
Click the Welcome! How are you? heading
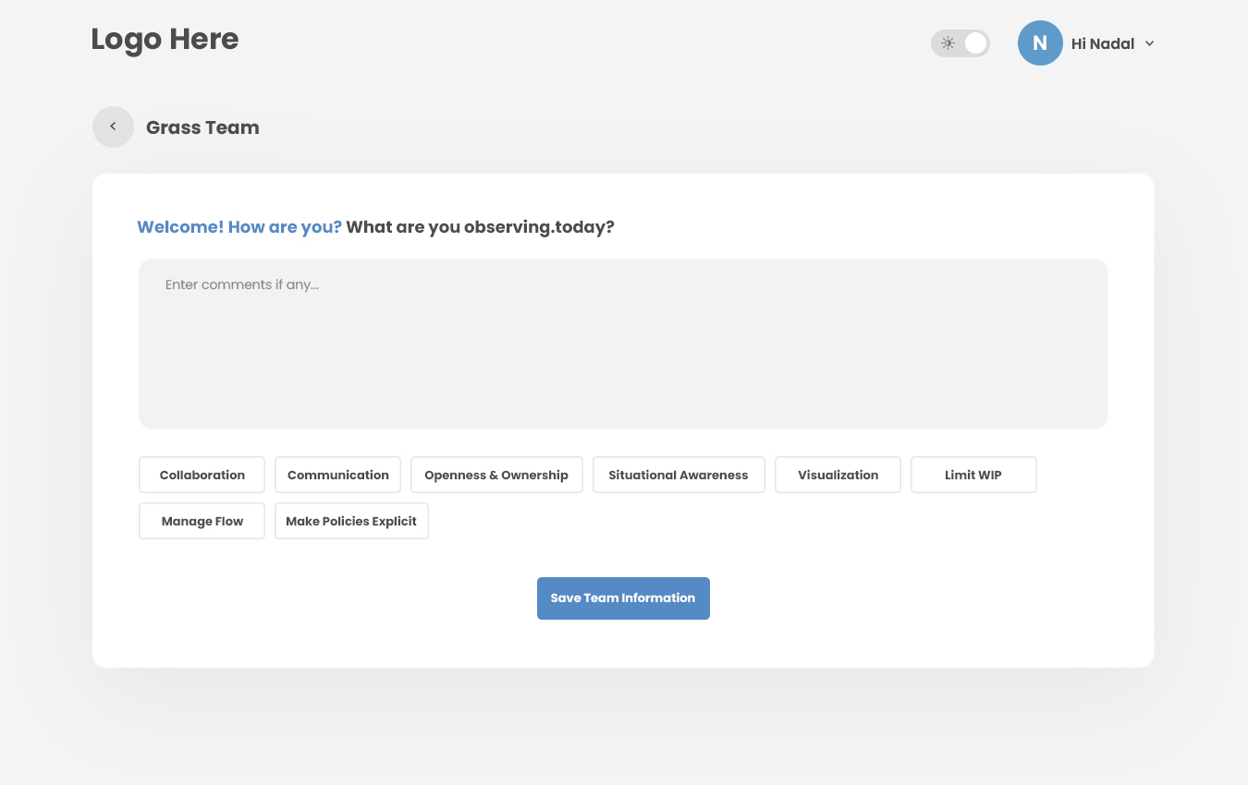click(239, 227)
